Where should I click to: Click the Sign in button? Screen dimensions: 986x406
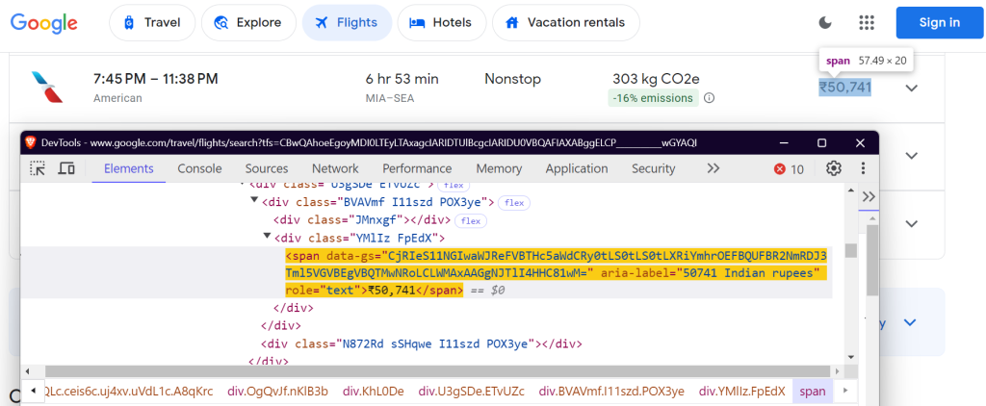(940, 23)
